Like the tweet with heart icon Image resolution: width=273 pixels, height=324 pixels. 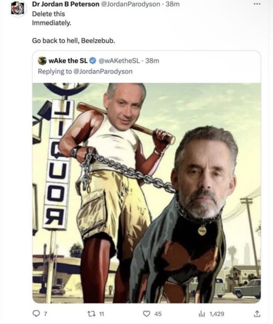coord(146,314)
